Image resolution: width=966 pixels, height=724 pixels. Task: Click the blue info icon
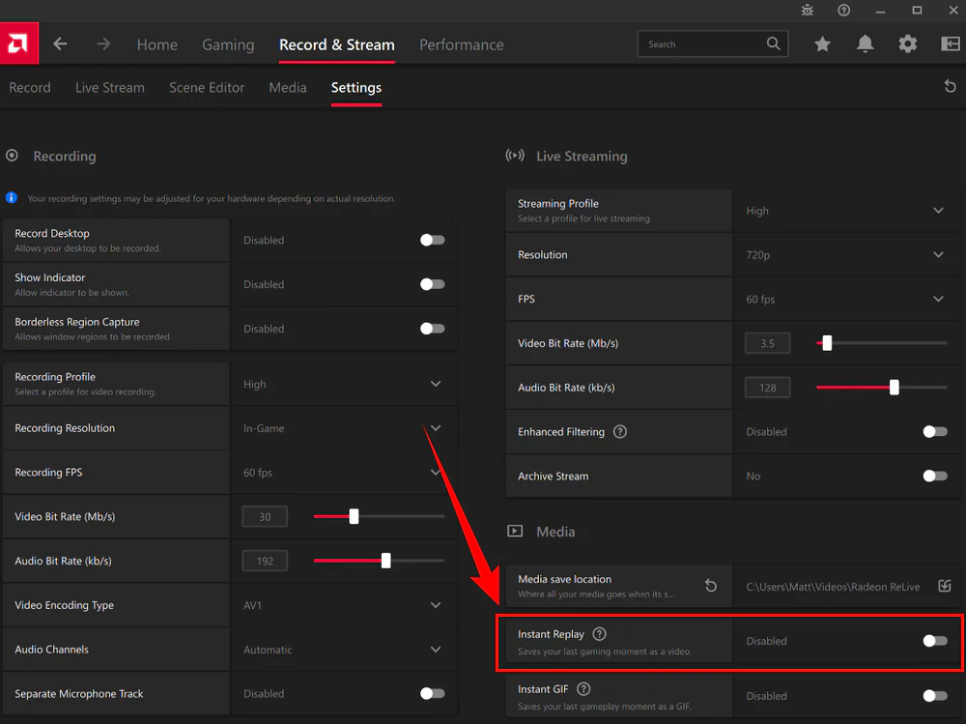[11, 198]
